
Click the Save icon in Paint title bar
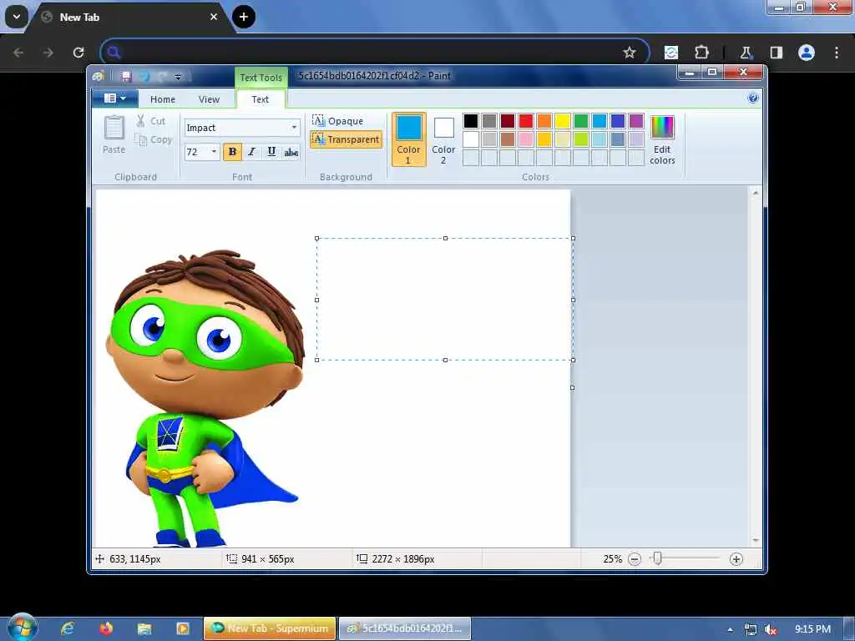pos(126,76)
